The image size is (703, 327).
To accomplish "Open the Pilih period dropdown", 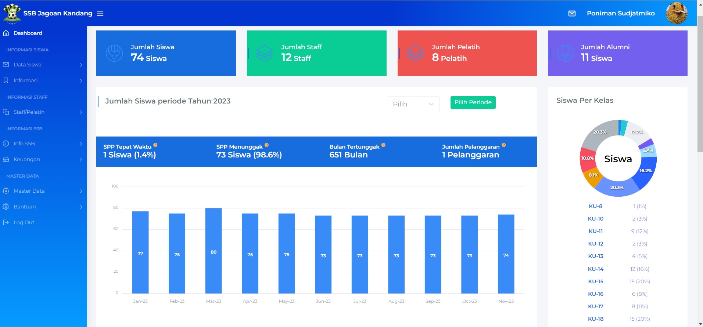I will (x=413, y=104).
